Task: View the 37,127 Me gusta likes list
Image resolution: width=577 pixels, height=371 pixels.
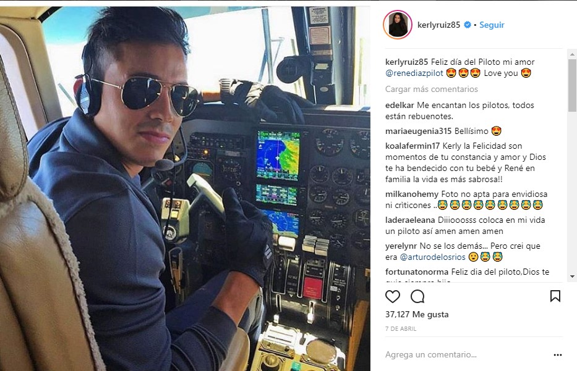Action: [417, 314]
